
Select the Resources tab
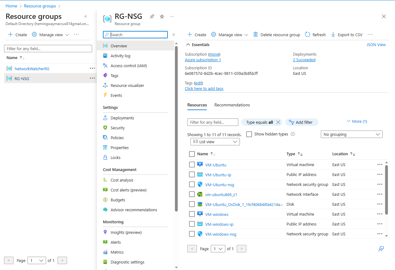click(x=197, y=105)
